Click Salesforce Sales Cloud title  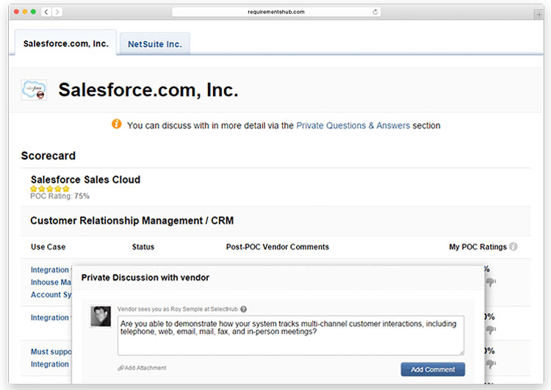[x=85, y=179]
